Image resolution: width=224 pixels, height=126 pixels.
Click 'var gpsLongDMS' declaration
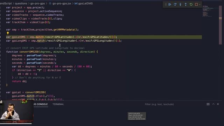16,41
